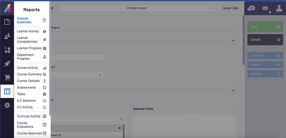Viewport: 286px width, 138px height.
Task: Open Course Approvals report
Action: coord(31,133)
